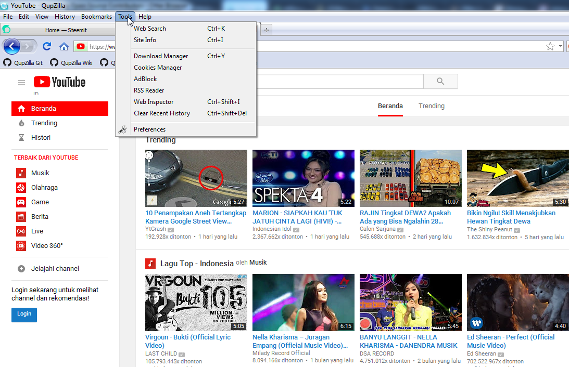The image size is (569, 367).
Task: Go to the browser home page
Action: 64,47
